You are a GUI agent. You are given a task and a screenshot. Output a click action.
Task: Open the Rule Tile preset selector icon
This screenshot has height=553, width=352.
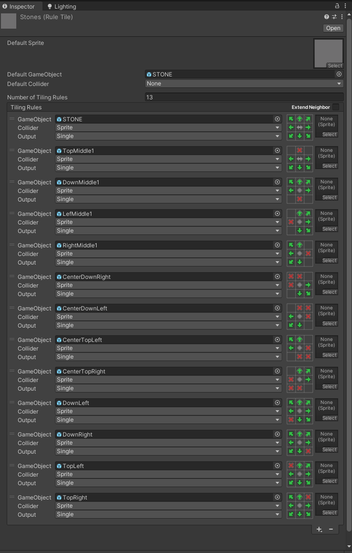click(x=334, y=17)
